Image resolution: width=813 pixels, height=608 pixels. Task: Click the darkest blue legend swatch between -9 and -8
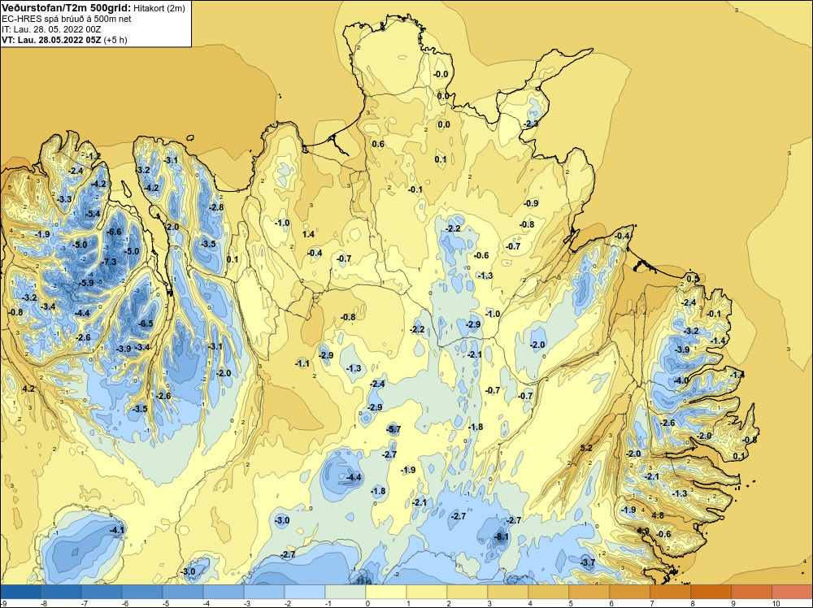21,592
